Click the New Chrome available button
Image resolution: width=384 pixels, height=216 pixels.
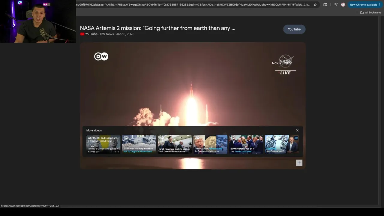point(363,4)
